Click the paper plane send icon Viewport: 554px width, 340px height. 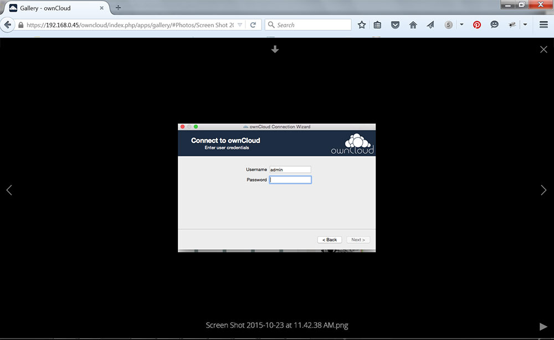pos(430,25)
